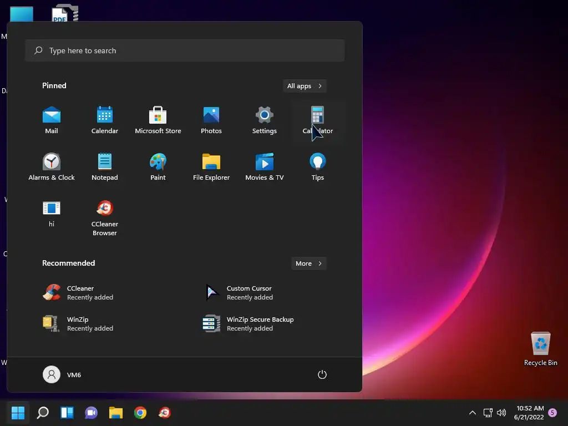Viewport: 568px width, 426px height.
Task: Select Recycle Bin on desktop
Action: point(540,348)
